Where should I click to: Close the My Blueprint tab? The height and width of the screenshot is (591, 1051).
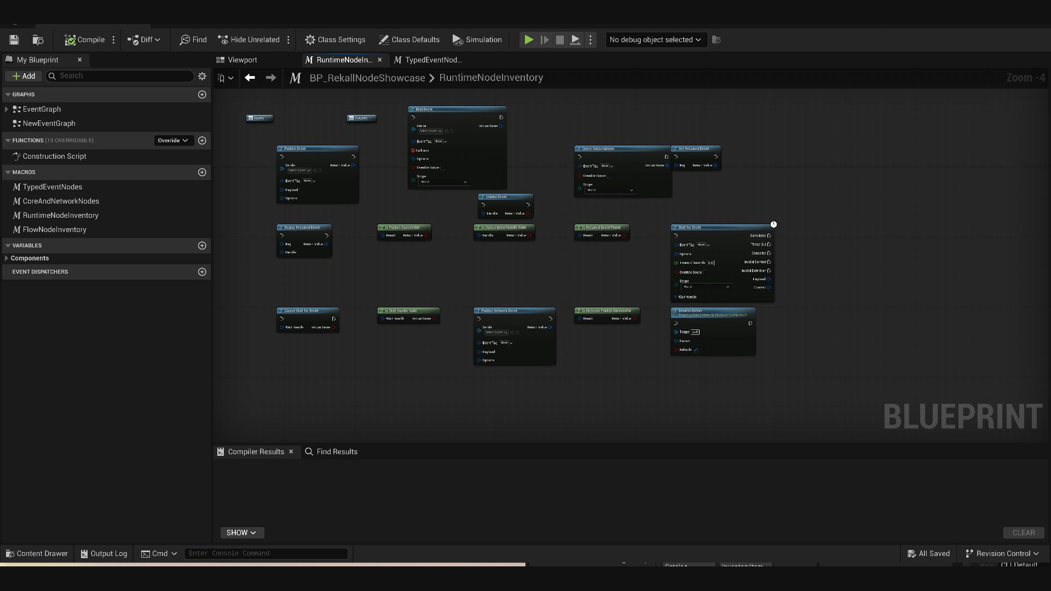(x=79, y=60)
